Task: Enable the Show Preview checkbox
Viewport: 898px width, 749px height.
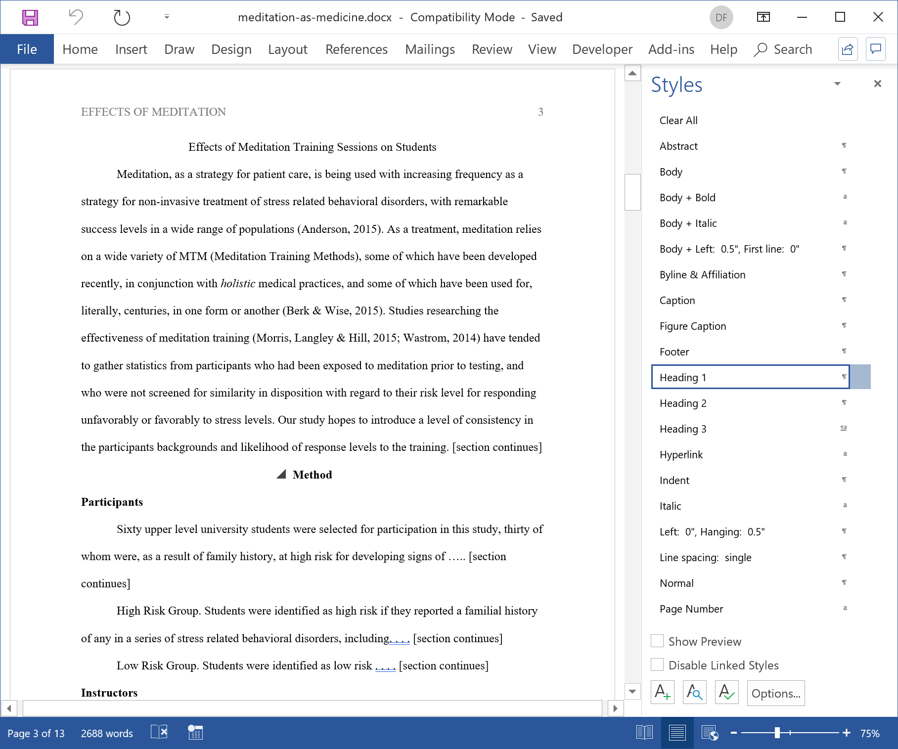Action: (657, 641)
